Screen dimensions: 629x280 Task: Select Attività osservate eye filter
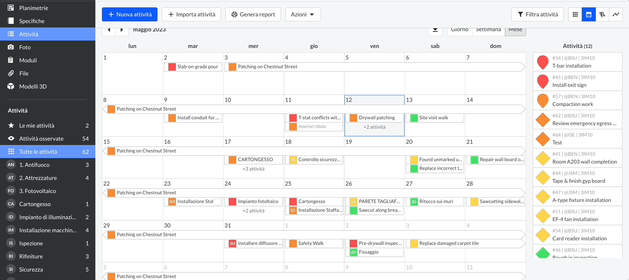coord(48,139)
